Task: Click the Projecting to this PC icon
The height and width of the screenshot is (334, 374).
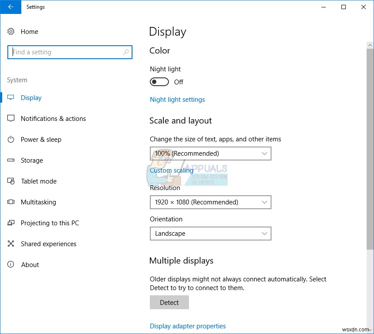Action: coord(11,223)
